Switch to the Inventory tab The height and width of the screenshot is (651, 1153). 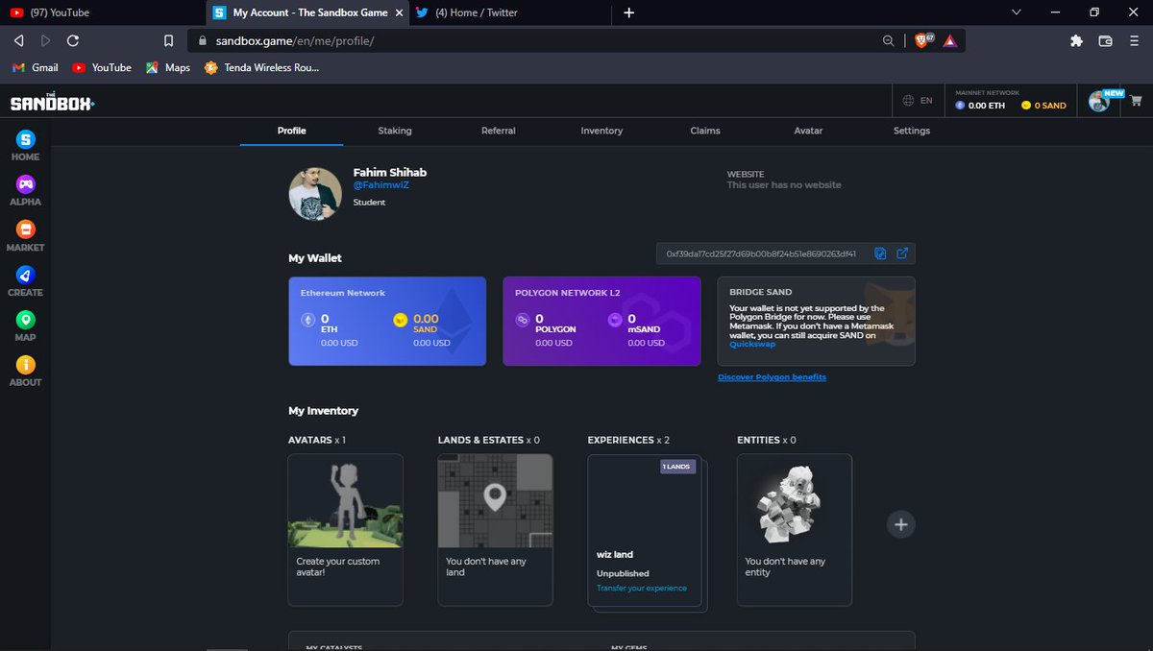[x=601, y=131]
